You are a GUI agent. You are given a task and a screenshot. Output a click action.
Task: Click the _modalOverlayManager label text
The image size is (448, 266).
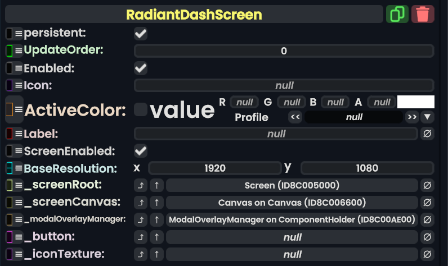(75, 219)
